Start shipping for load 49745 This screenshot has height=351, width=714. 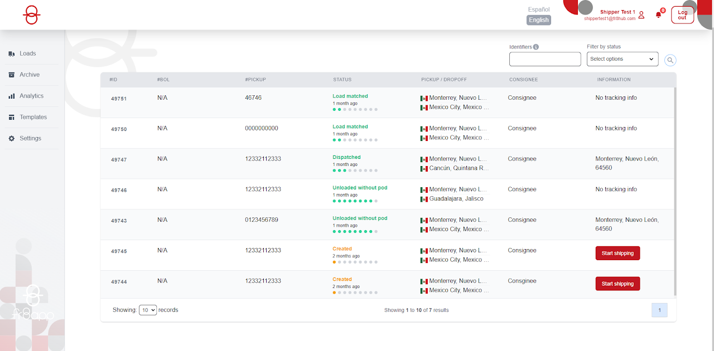617,253
